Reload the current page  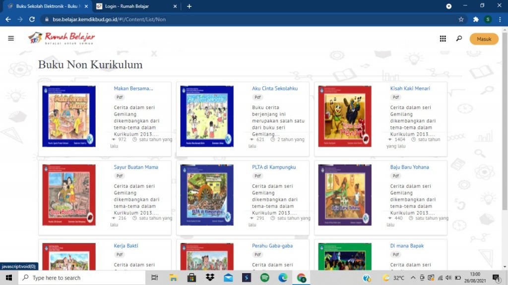coord(32,19)
